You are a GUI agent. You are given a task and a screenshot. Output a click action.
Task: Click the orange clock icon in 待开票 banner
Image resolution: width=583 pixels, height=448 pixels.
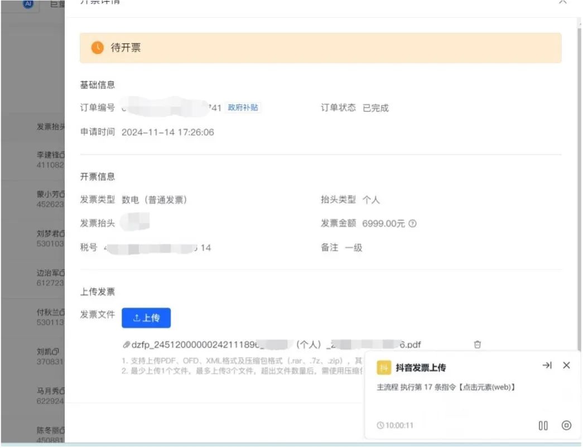point(97,48)
